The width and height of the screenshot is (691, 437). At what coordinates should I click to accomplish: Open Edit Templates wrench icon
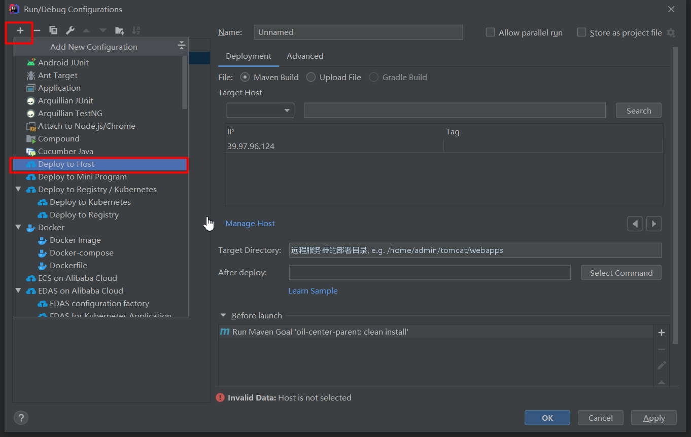tap(70, 30)
